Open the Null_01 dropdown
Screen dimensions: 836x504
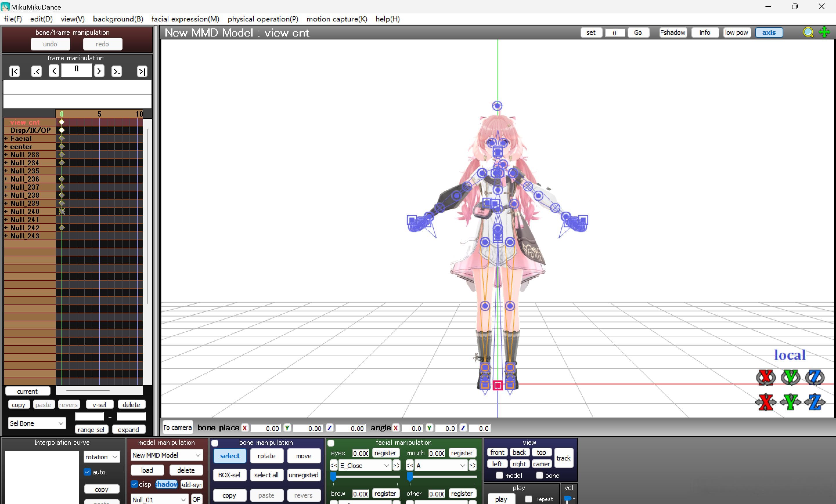(159, 500)
